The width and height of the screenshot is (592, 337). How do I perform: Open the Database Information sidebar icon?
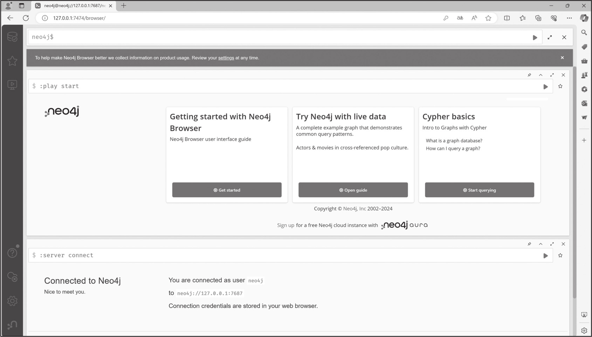12,37
